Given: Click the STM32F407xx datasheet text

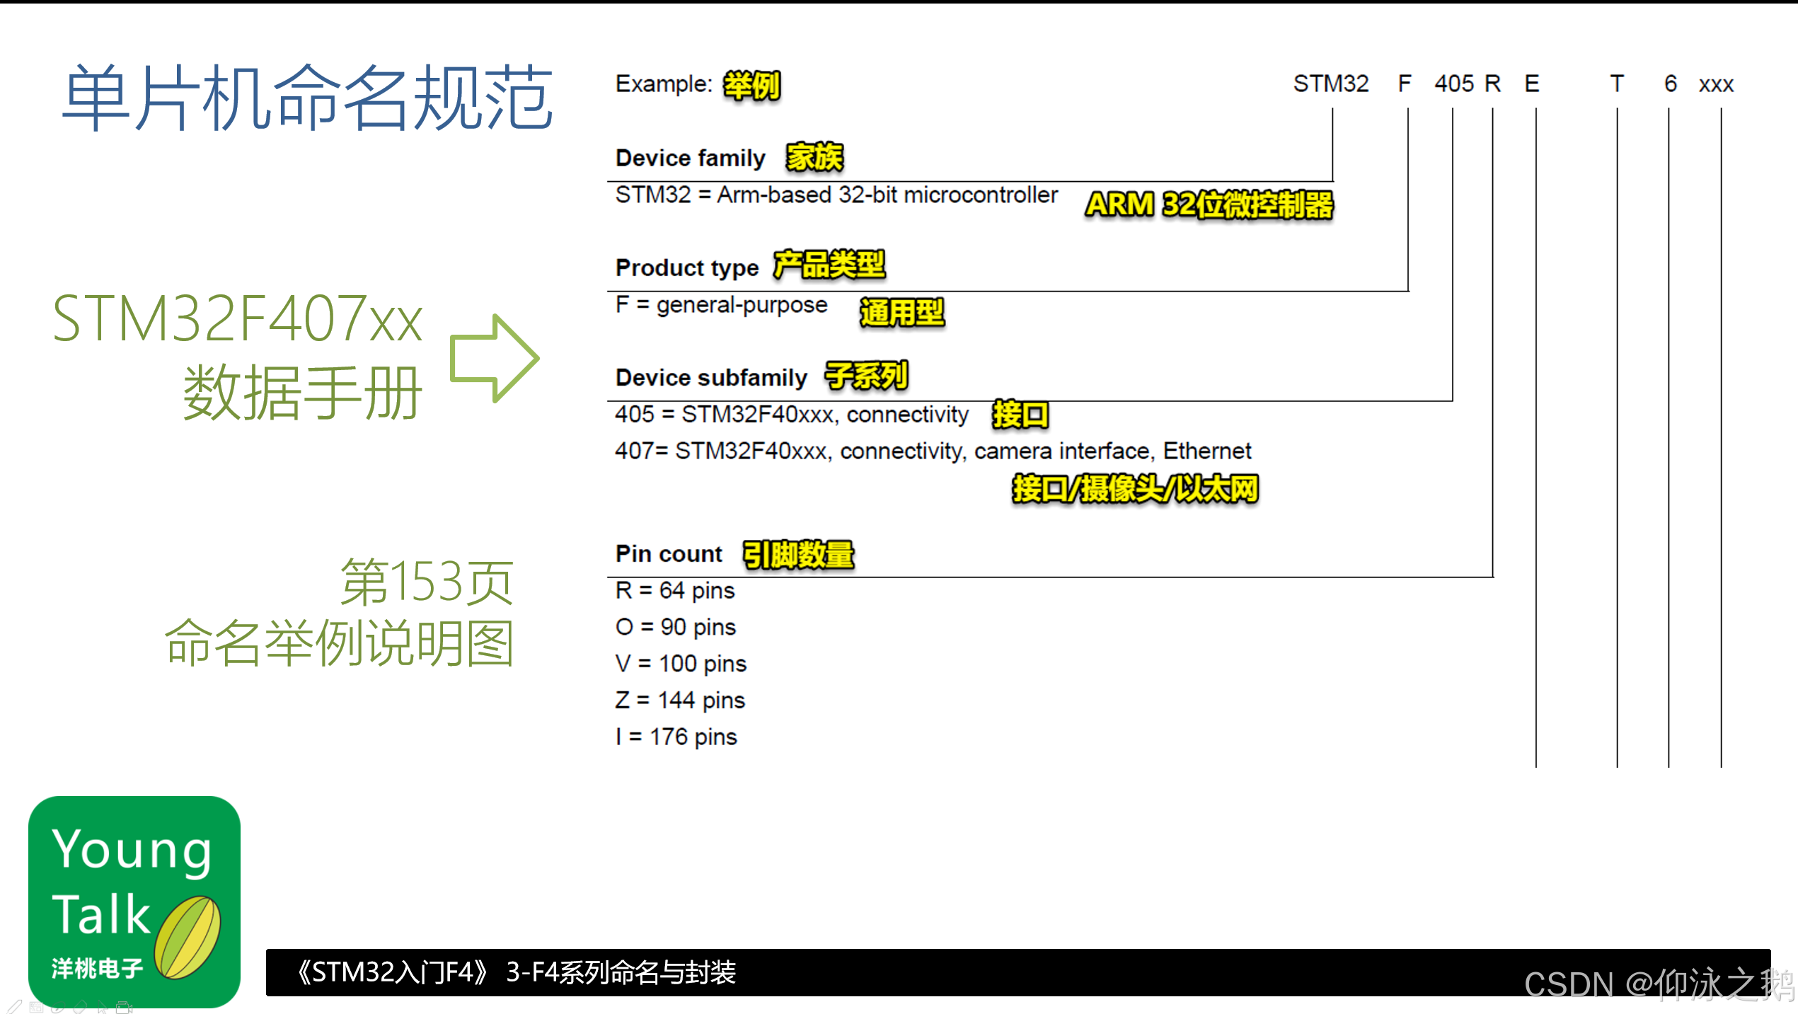Looking at the screenshot, I should click(238, 320).
